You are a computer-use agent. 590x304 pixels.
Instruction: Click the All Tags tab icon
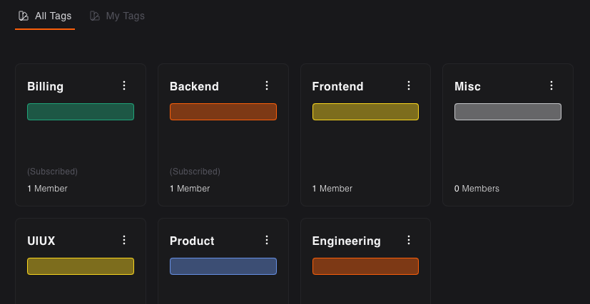(x=24, y=16)
